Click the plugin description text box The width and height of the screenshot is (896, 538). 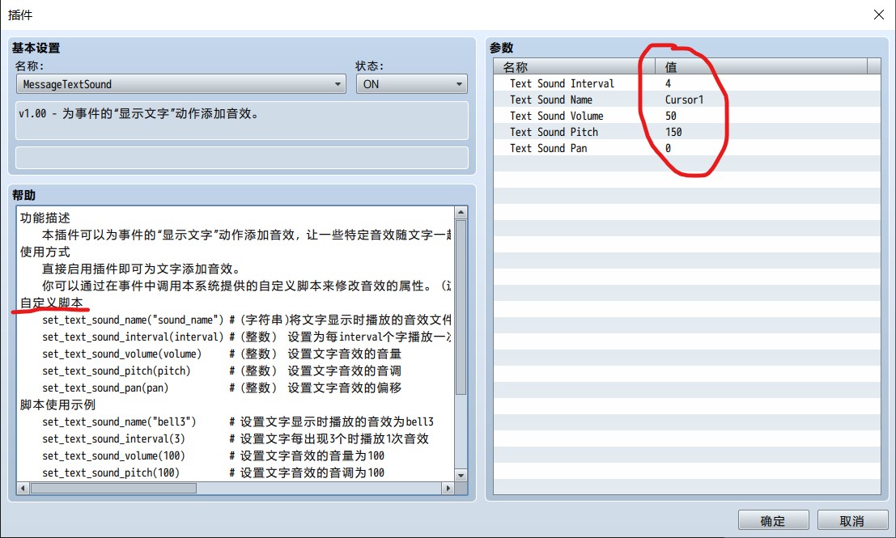[x=242, y=121]
